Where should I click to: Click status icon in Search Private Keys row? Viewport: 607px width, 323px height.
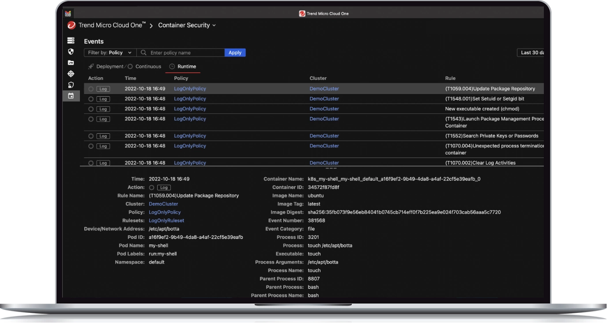pos(91,136)
